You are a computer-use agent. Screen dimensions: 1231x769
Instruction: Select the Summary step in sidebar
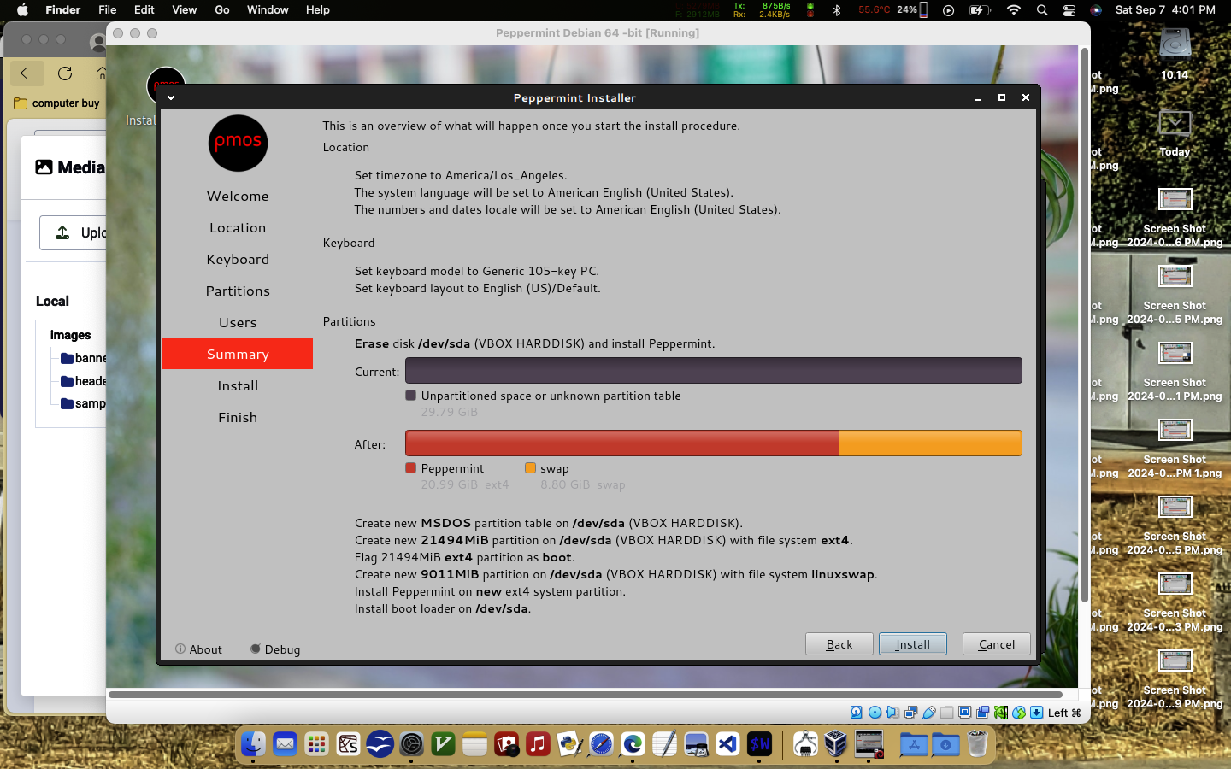238,354
